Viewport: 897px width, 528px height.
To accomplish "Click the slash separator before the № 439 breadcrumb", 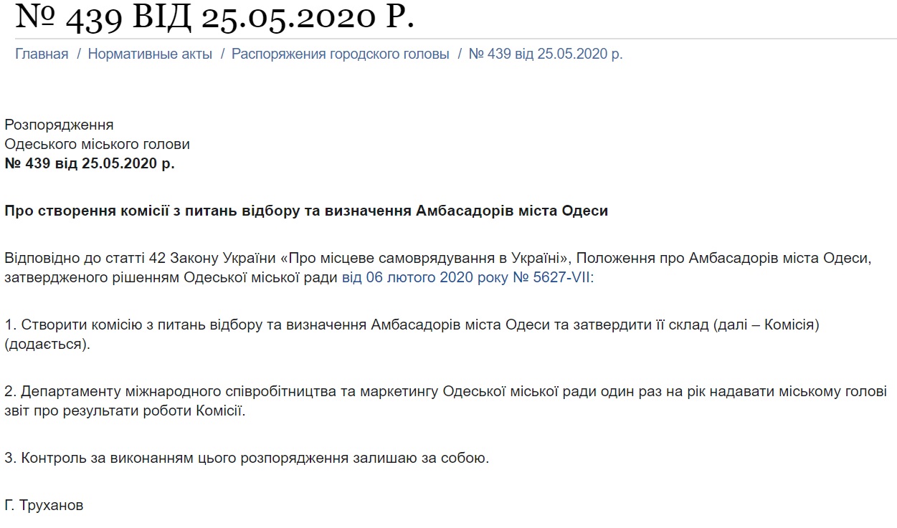I will pyautogui.click(x=459, y=54).
